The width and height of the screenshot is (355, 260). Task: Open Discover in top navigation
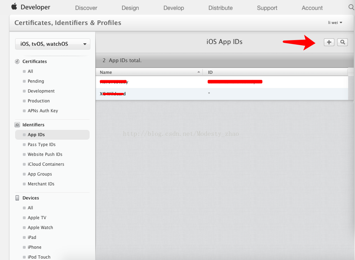[x=86, y=8]
